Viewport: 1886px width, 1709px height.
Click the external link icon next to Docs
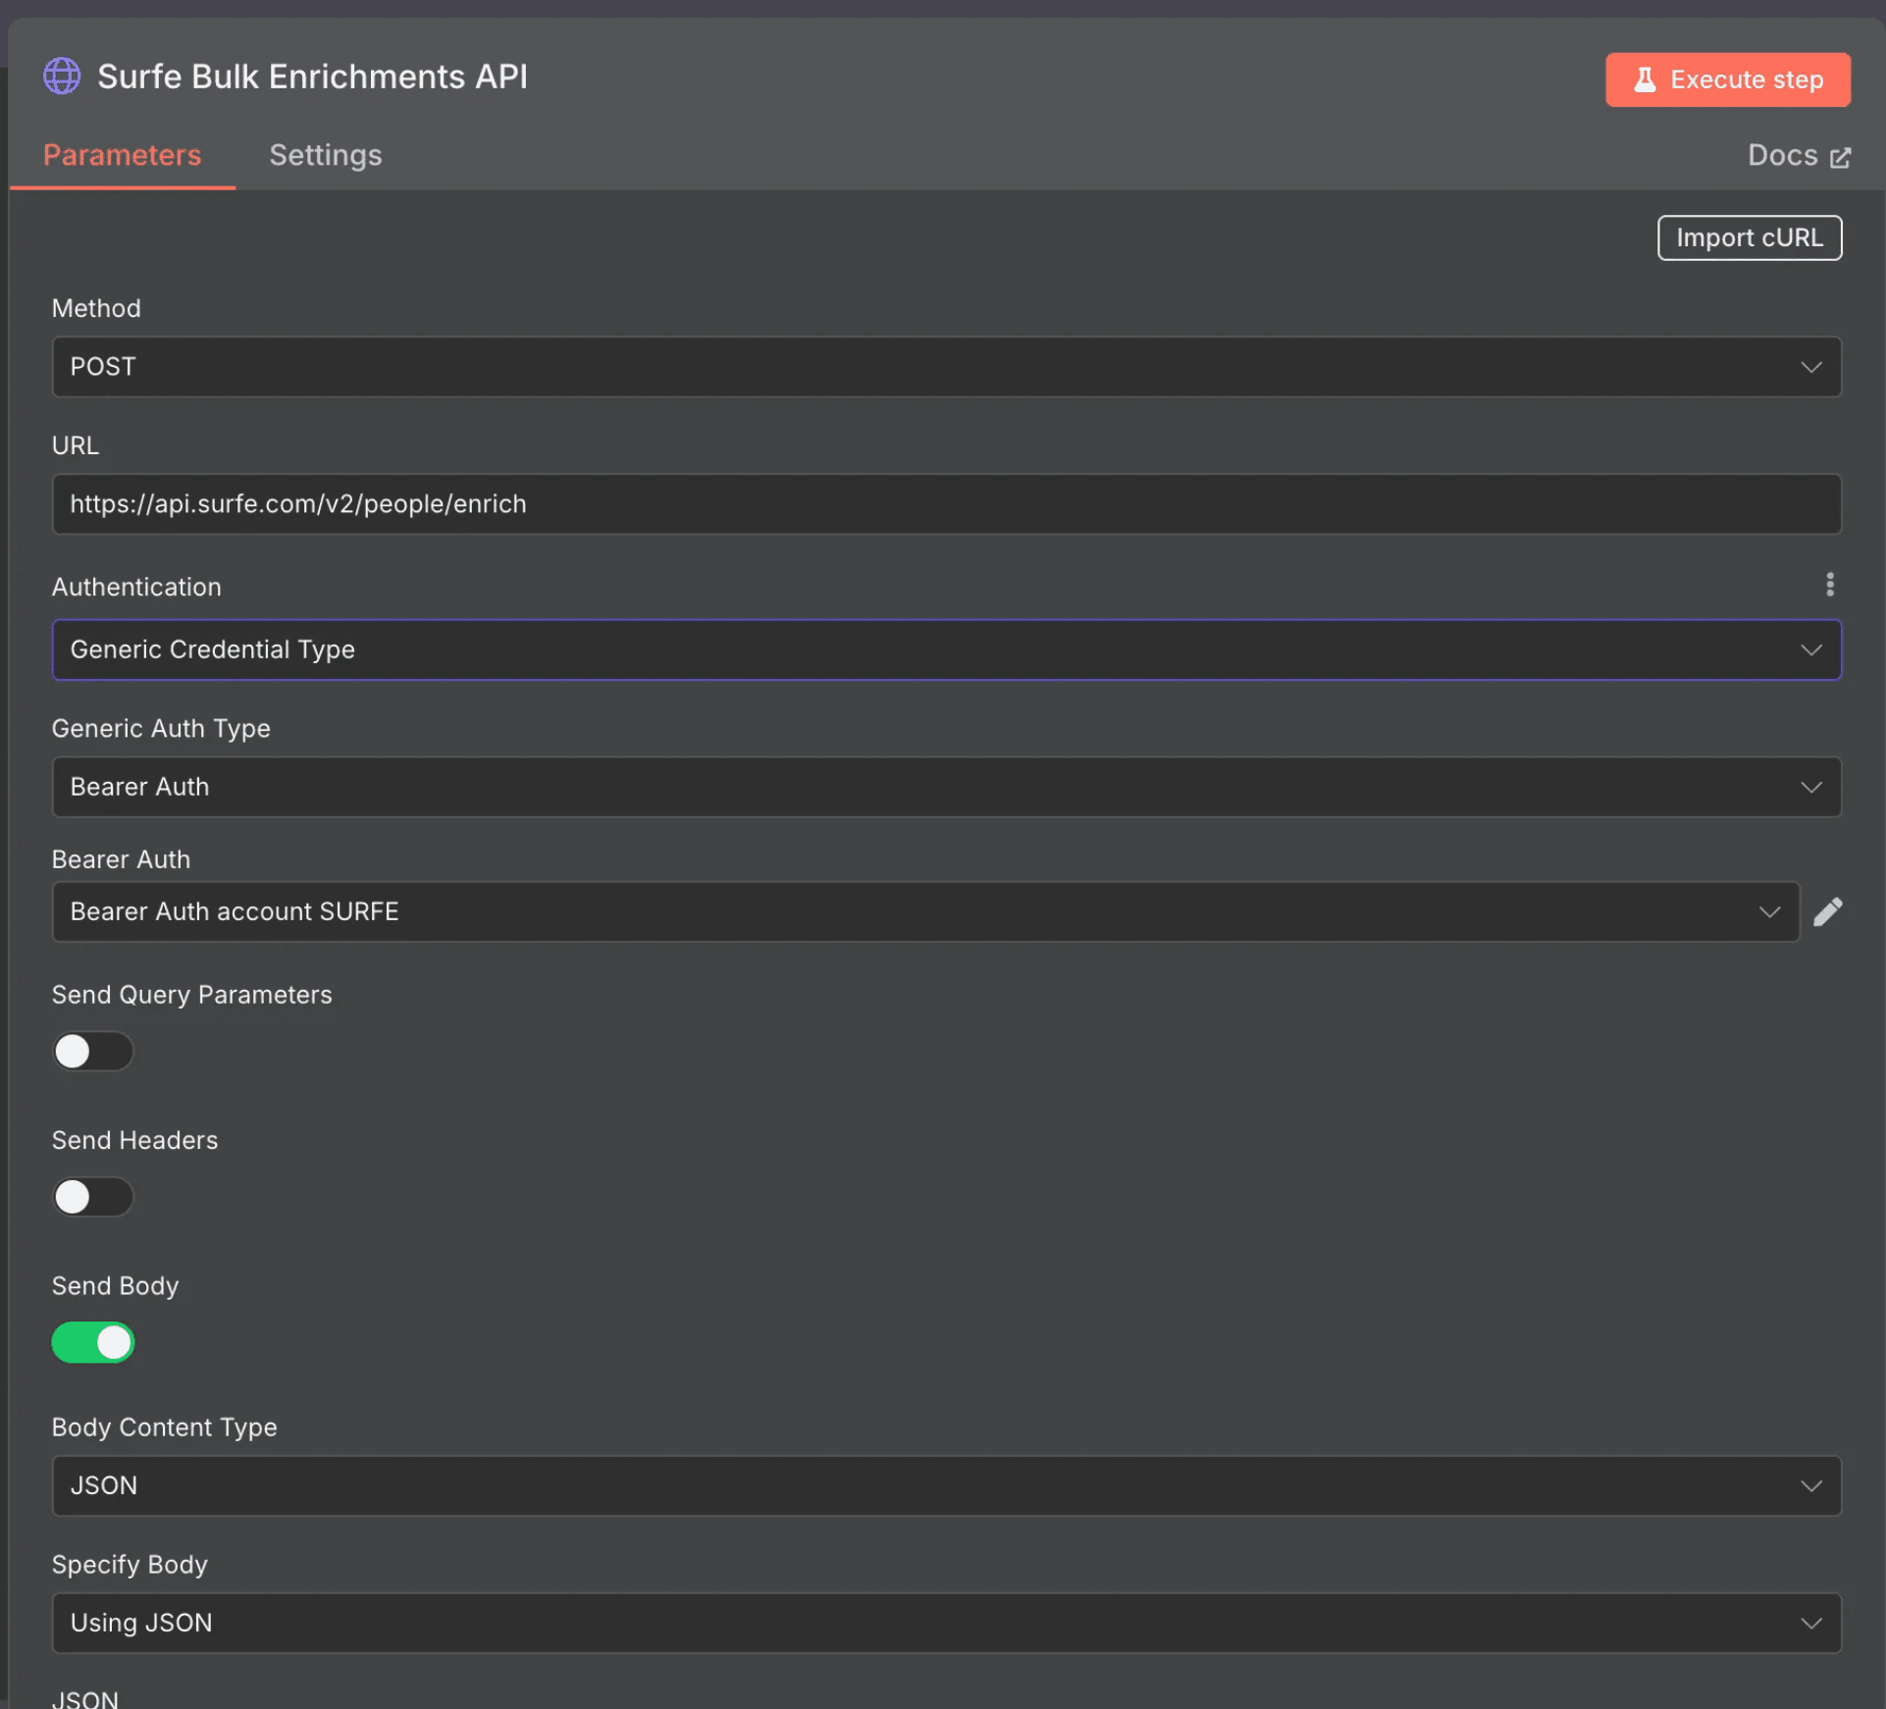pyautogui.click(x=1840, y=157)
